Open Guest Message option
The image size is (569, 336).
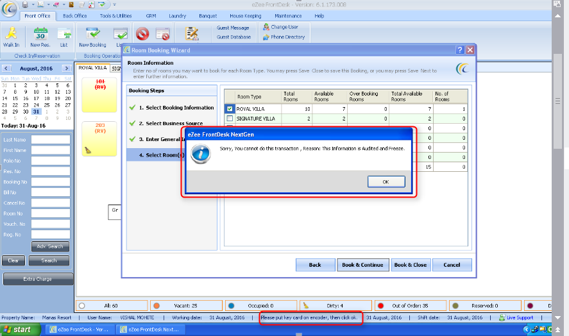pyautogui.click(x=233, y=28)
